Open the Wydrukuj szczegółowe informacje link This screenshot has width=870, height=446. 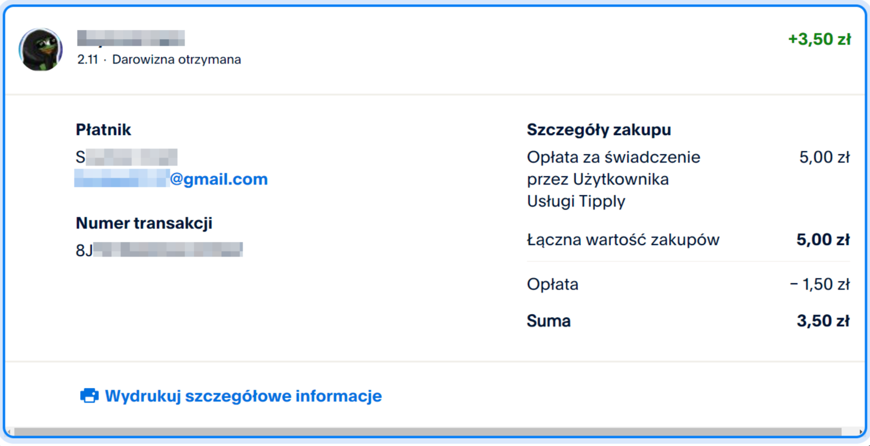coord(243,396)
